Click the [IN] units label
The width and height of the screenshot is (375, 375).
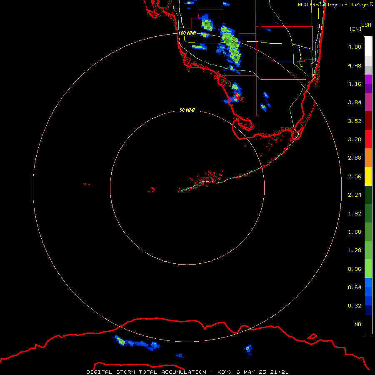point(355,29)
